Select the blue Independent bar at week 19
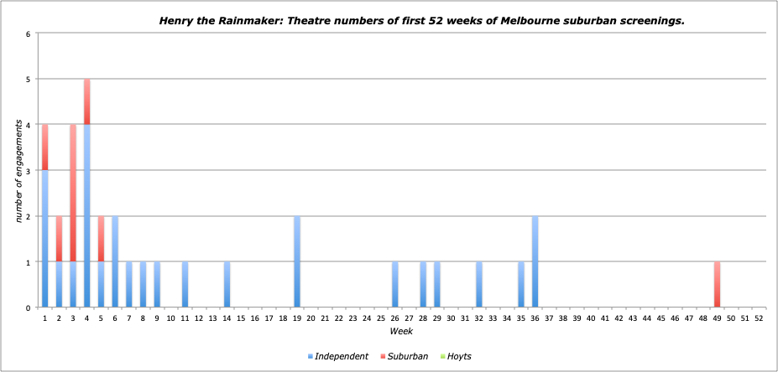Image resolution: width=778 pixels, height=372 pixels. tap(297, 261)
